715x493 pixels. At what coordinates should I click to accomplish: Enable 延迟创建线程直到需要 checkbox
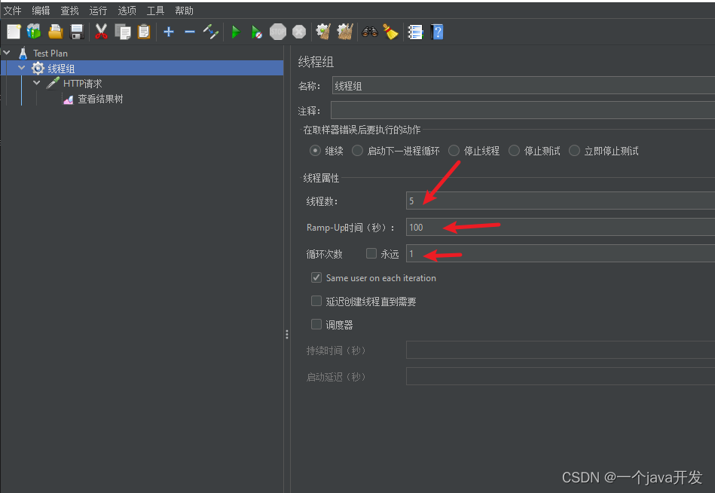click(x=316, y=301)
